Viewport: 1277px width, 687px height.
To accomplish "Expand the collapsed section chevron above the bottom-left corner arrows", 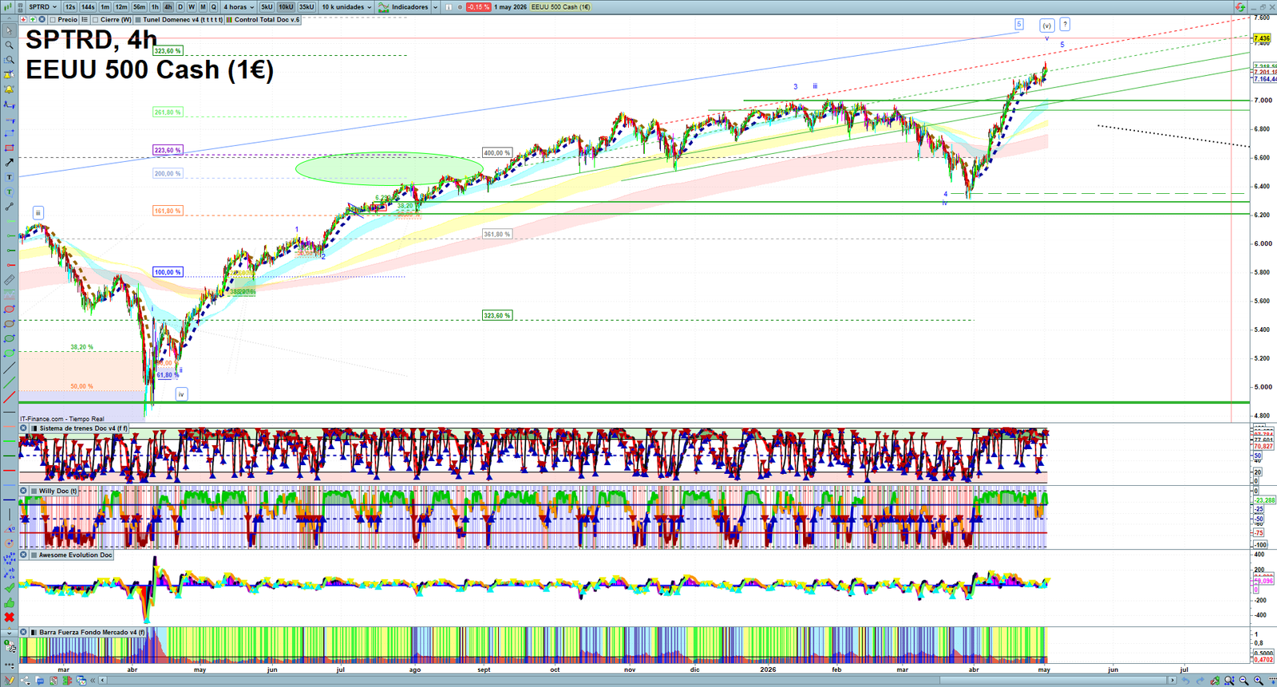I will click(x=9, y=633).
